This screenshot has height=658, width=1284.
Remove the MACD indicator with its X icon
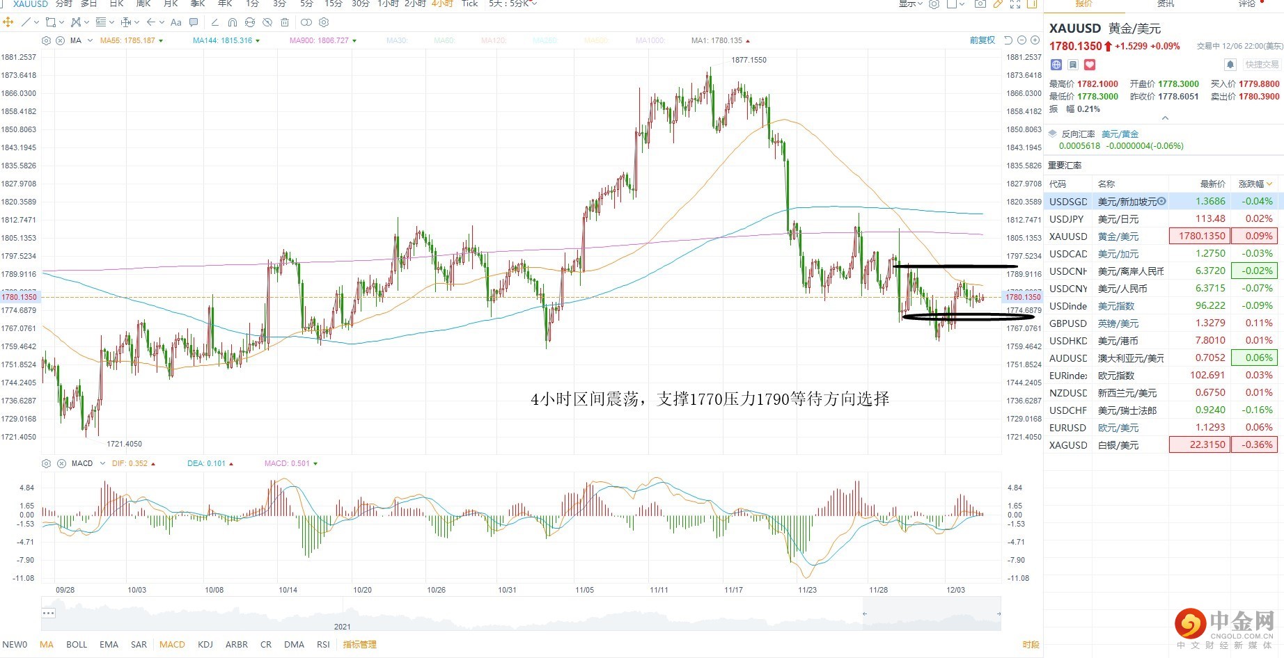(x=61, y=463)
